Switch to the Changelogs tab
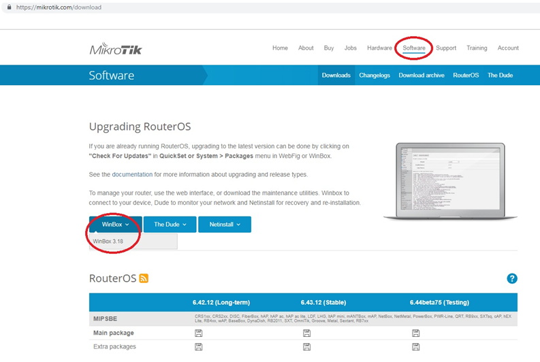 (375, 76)
